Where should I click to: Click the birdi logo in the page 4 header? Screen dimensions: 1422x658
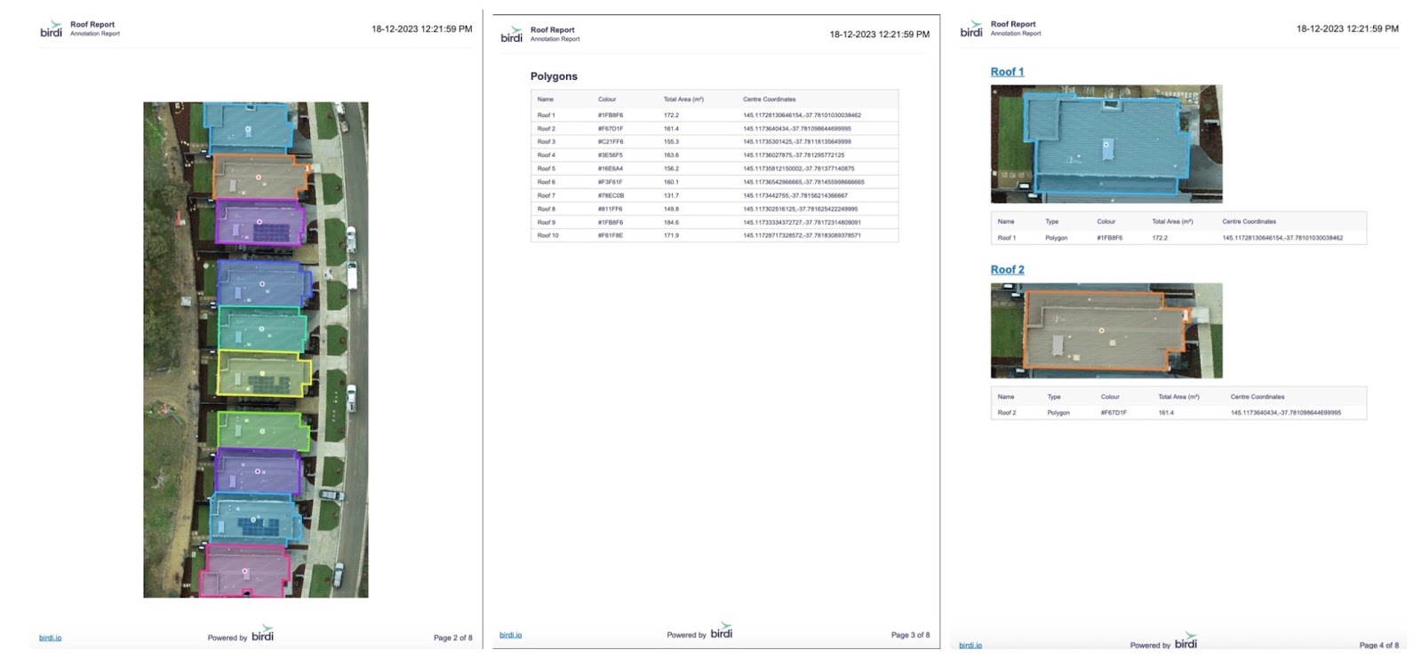coord(971,28)
